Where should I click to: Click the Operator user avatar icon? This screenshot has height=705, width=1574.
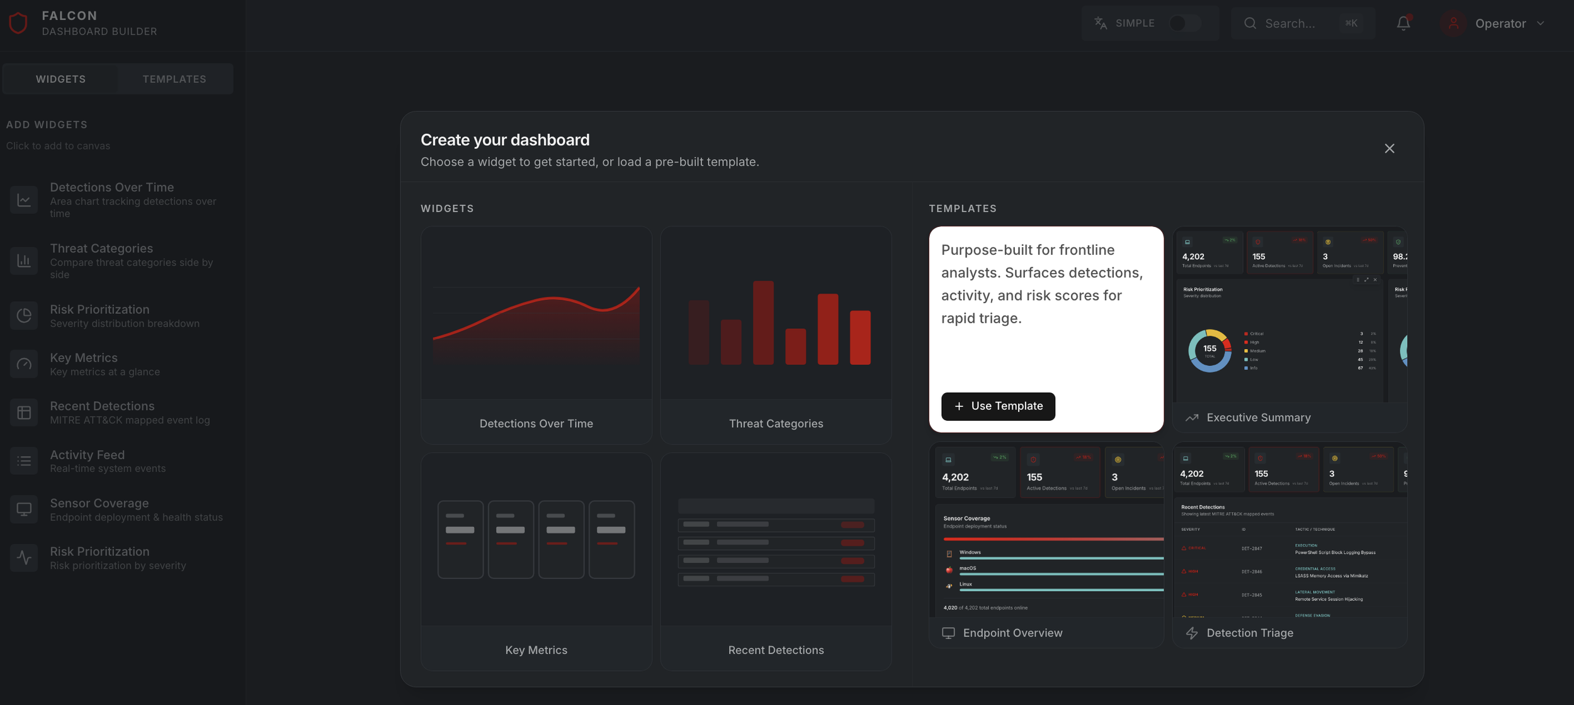1453,23
